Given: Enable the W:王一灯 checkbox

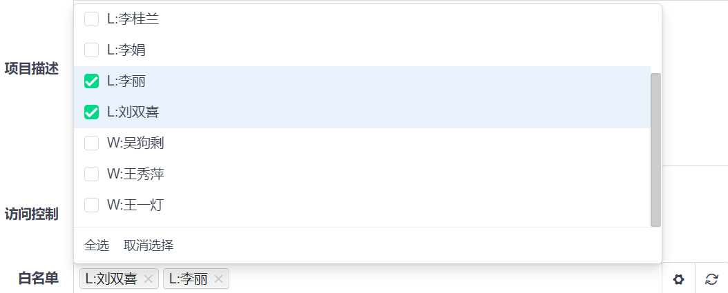Looking at the screenshot, I should 91,205.
